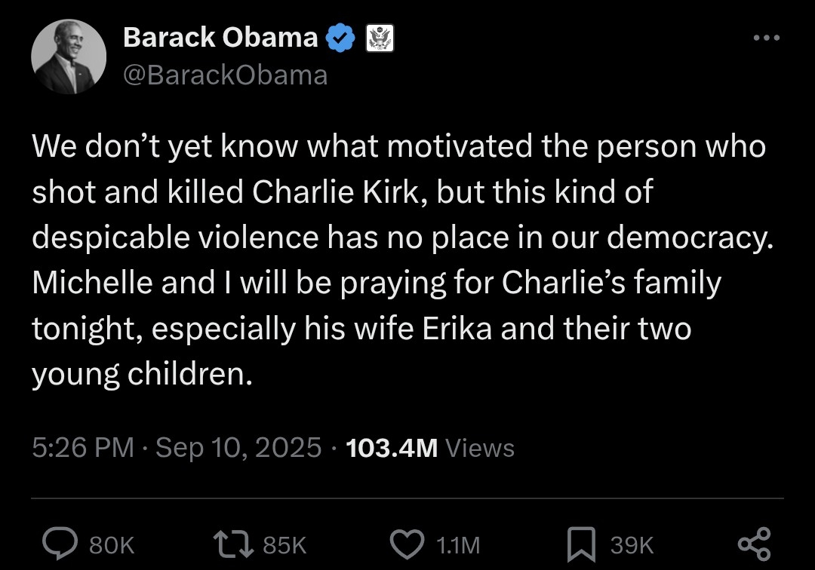Repost using the retweet arrows icon
This screenshot has width=815, height=570.
[234, 544]
